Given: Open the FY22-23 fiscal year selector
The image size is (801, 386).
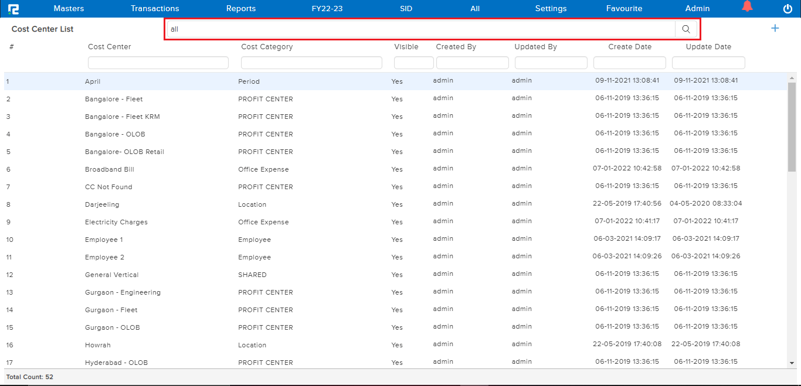Looking at the screenshot, I should click(x=327, y=8).
